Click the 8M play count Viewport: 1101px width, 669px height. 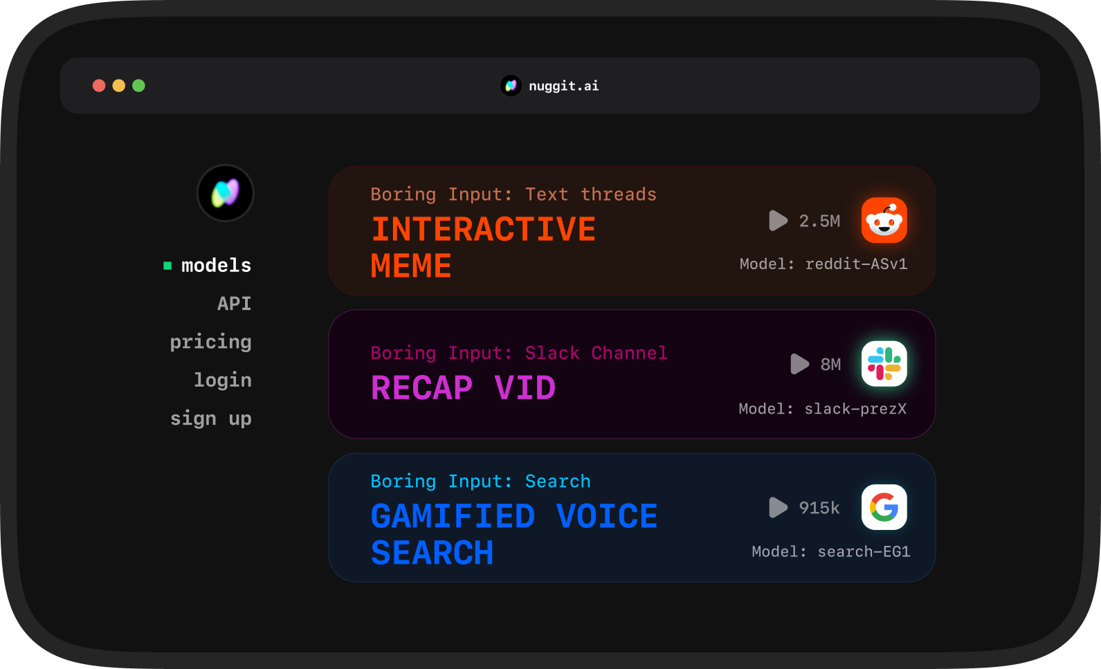click(830, 364)
